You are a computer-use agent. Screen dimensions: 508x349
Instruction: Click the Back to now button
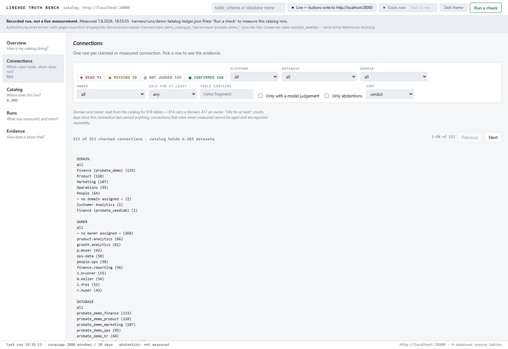(x=420, y=8)
